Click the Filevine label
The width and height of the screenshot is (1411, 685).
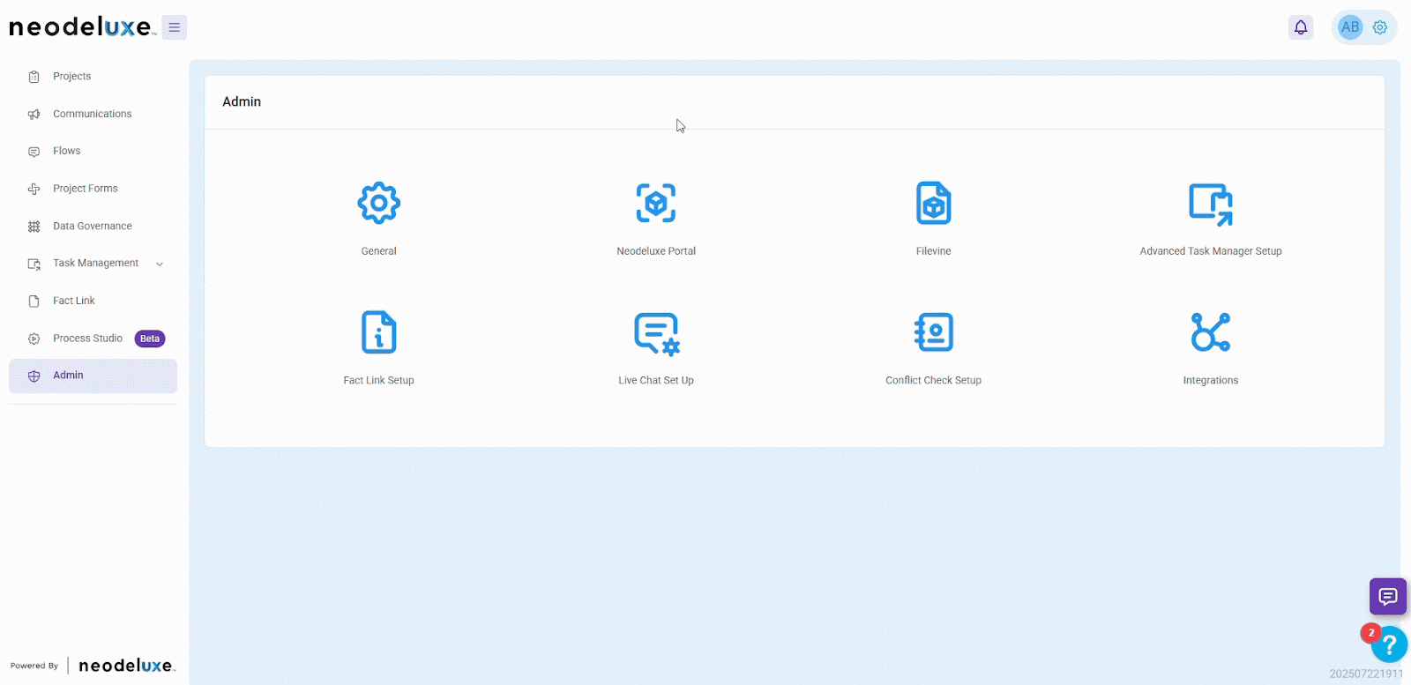[x=934, y=251]
